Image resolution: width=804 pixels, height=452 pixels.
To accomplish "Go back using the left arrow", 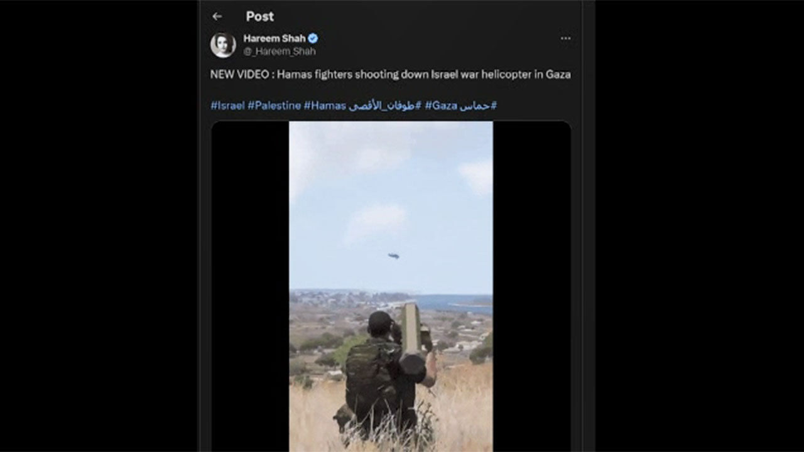I will (217, 16).
